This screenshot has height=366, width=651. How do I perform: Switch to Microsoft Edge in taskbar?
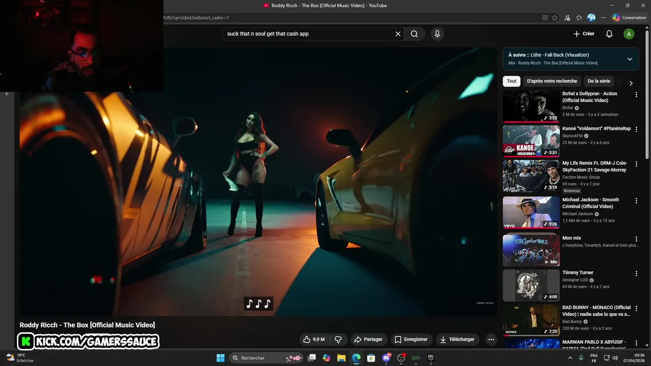(x=356, y=358)
